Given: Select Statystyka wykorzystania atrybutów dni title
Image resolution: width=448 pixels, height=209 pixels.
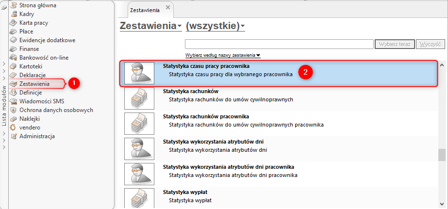Looking at the screenshot, I should tap(213, 142).
